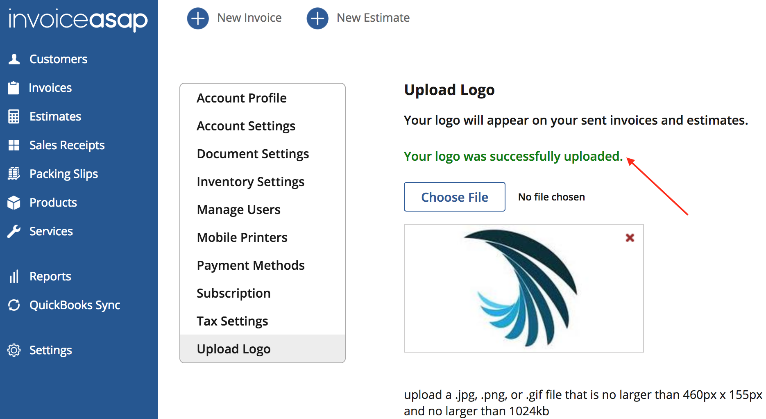The width and height of the screenshot is (766, 419).
Task: Click the New Estimate plus icon
Action: point(317,18)
